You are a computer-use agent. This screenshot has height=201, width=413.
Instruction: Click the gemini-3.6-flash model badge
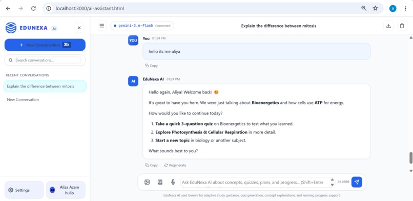pos(142,26)
